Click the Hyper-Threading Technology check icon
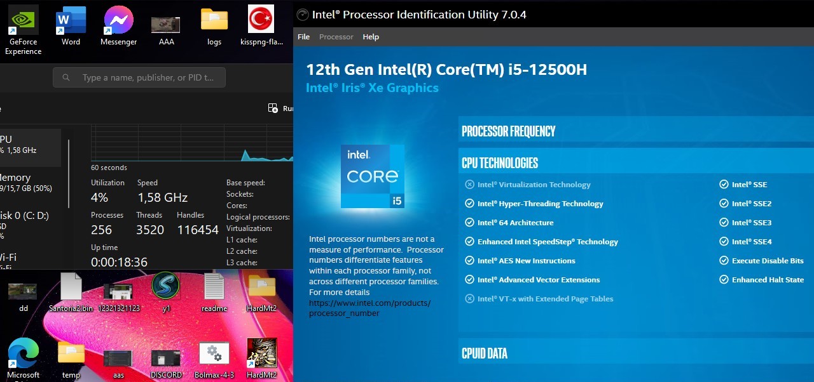The height and width of the screenshot is (382, 814). 470,204
